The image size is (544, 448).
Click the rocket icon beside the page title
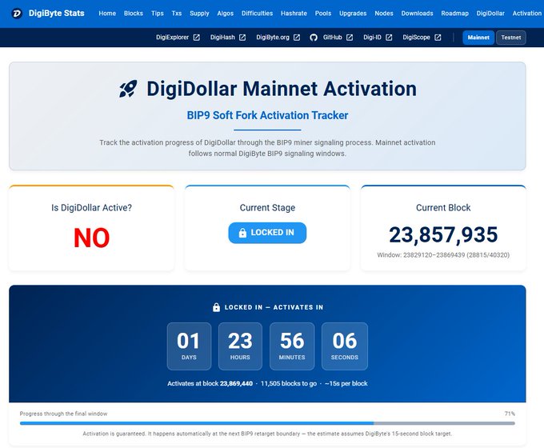128,89
